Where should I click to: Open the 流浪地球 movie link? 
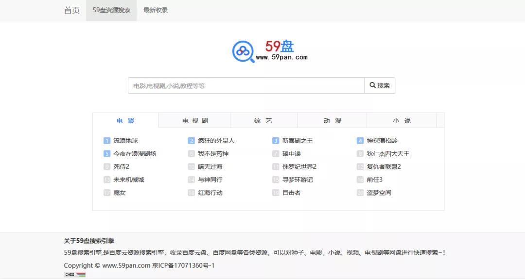tap(125, 141)
